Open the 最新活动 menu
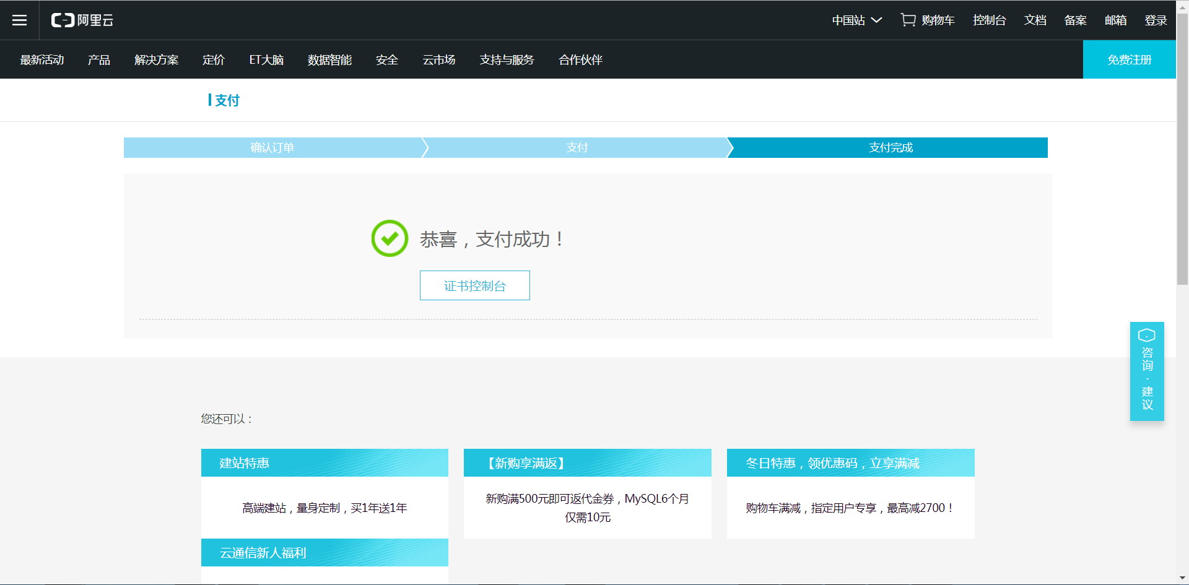Screen dimensions: 1189x585 42,60
